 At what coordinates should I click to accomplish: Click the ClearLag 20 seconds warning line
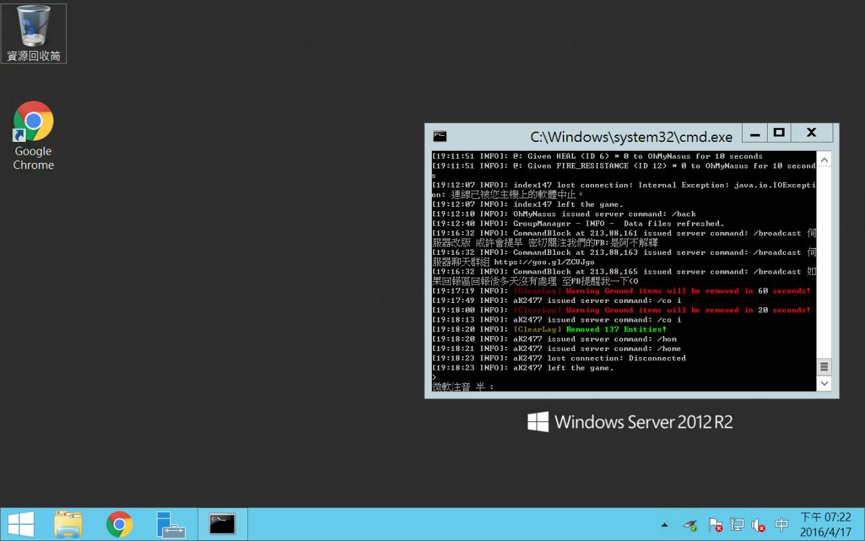[x=622, y=310]
